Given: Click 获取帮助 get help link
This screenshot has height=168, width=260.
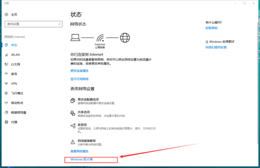Looking at the screenshot, I should pyautogui.click(x=211, y=28).
